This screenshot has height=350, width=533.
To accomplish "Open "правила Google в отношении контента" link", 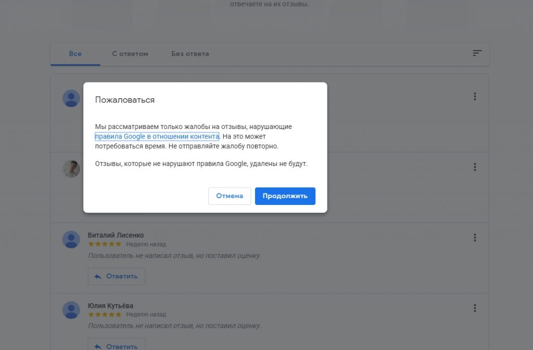I will click(x=157, y=137).
